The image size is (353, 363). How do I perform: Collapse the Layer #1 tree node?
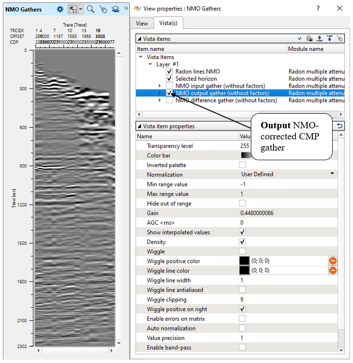click(x=151, y=64)
